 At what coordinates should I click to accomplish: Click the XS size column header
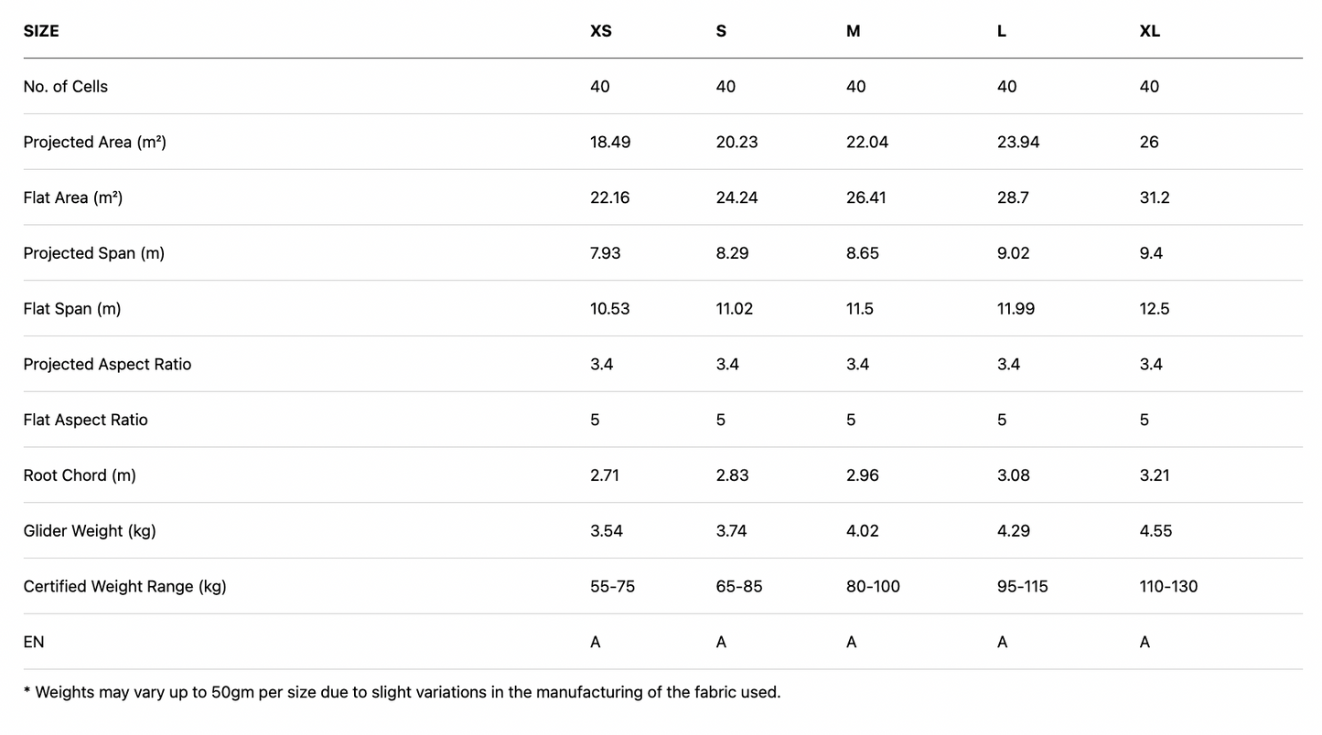point(601,31)
